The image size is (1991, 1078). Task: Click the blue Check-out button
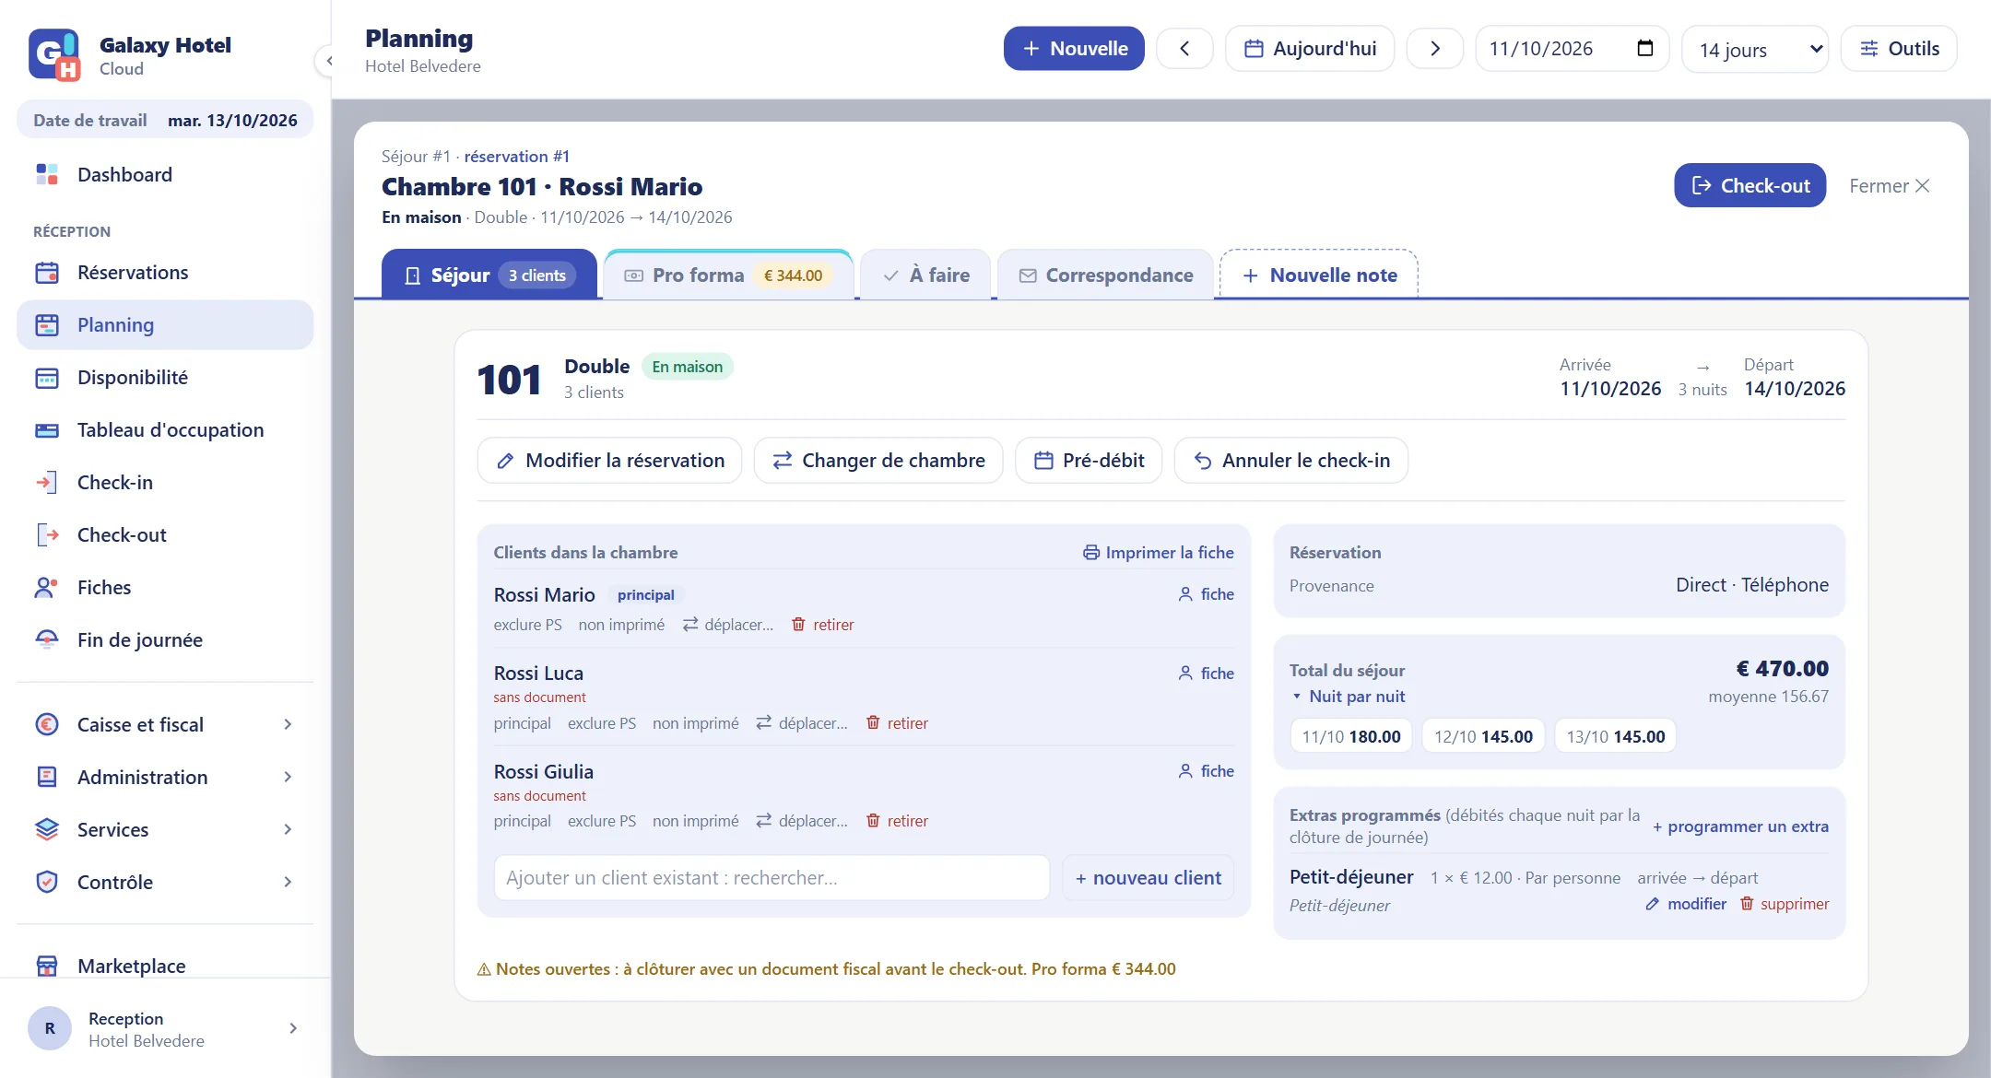pyautogui.click(x=1749, y=185)
